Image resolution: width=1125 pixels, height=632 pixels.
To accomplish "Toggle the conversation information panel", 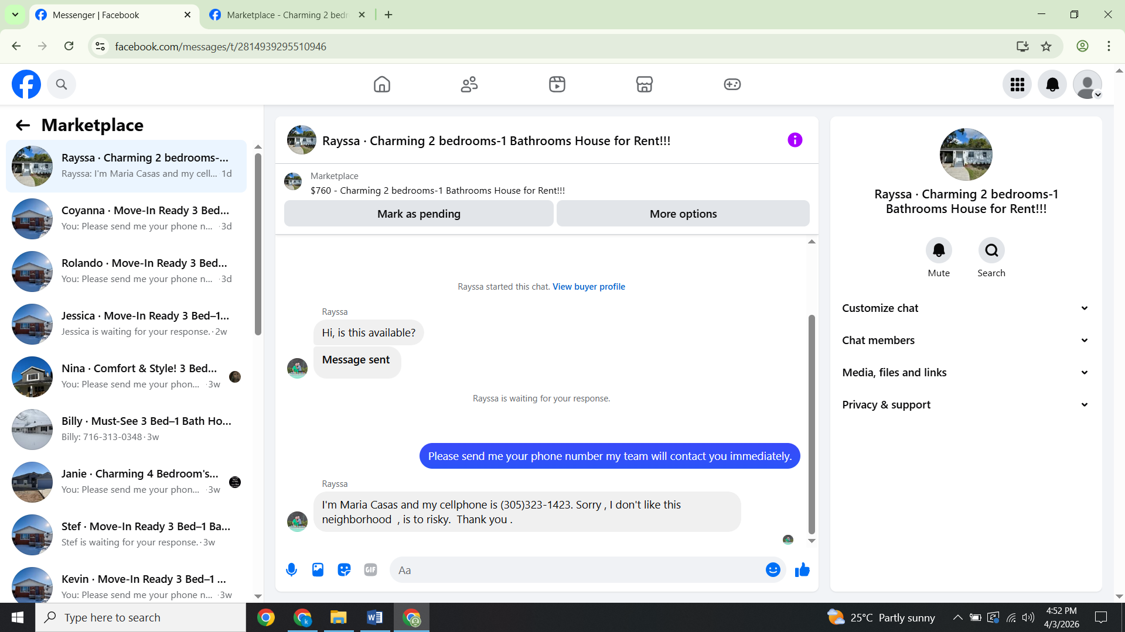I will (x=795, y=140).
